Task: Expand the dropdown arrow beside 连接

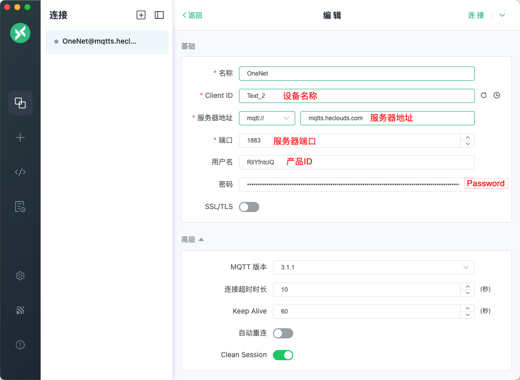Action: [502, 15]
